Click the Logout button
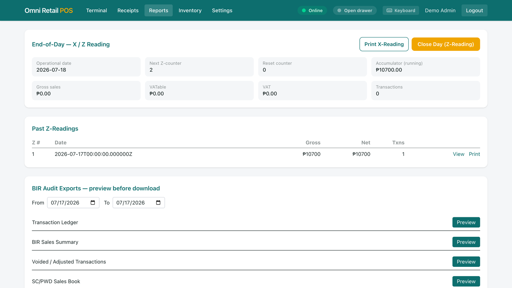 coord(474,11)
